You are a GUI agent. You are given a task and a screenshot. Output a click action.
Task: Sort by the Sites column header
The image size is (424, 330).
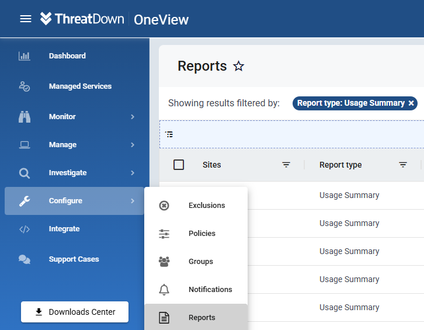tap(212, 165)
